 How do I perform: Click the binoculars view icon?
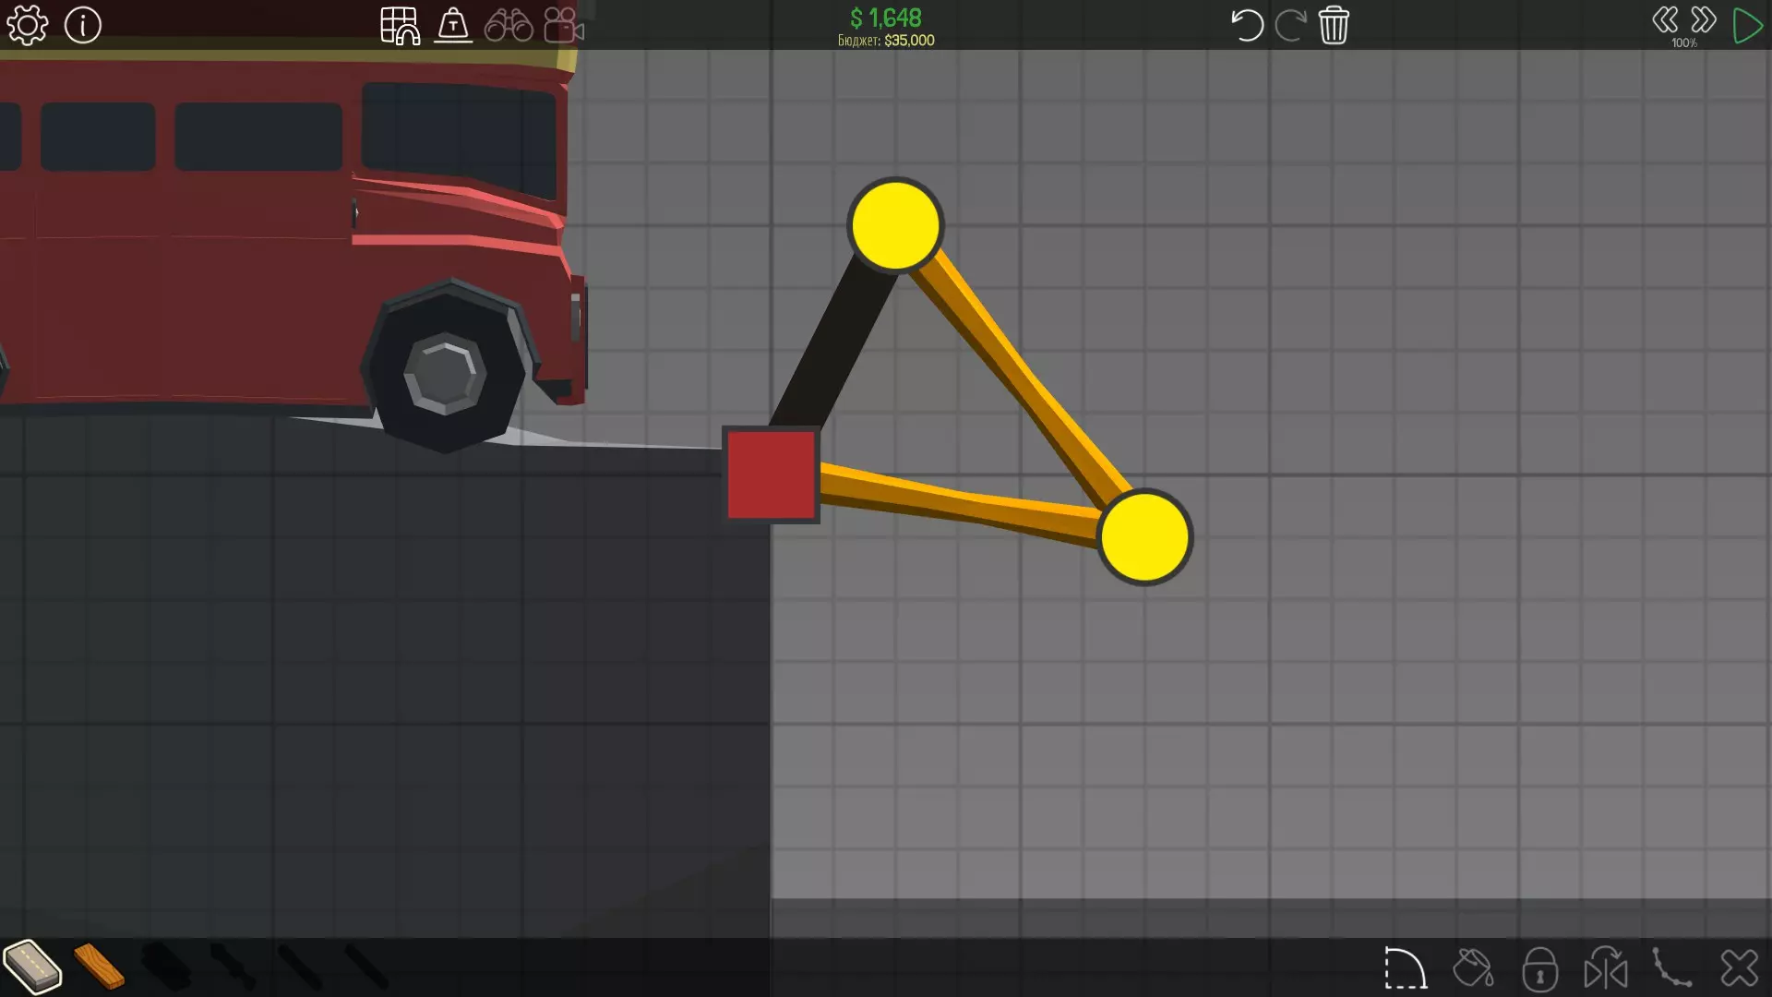click(x=509, y=25)
